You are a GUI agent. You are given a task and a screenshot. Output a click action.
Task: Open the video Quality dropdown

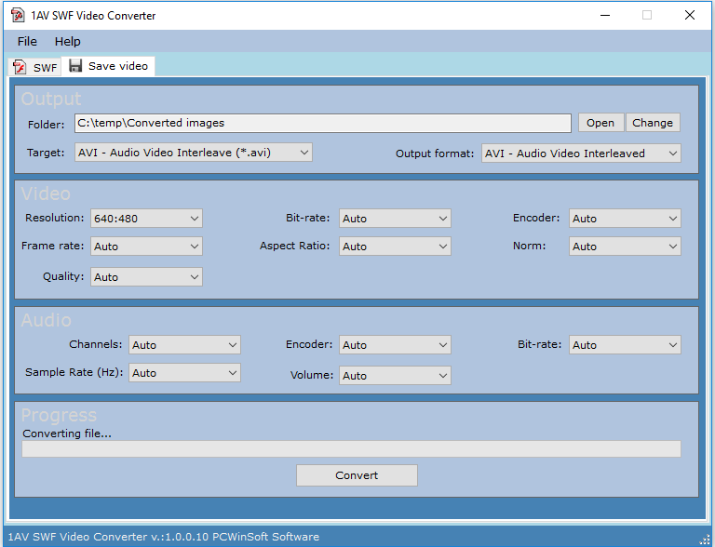click(x=146, y=277)
